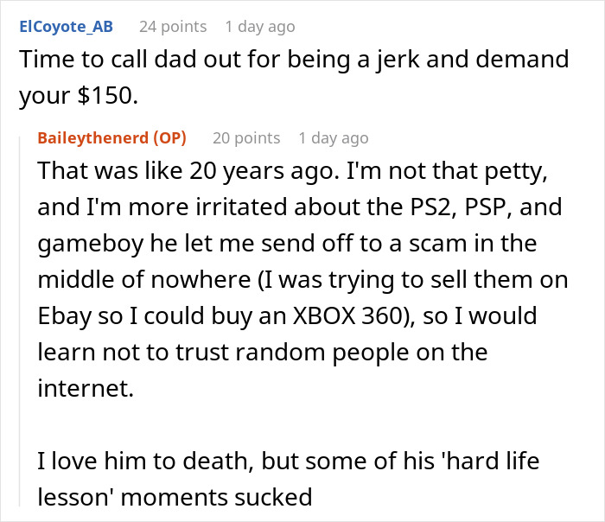Click the 24 points score

point(171,27)
